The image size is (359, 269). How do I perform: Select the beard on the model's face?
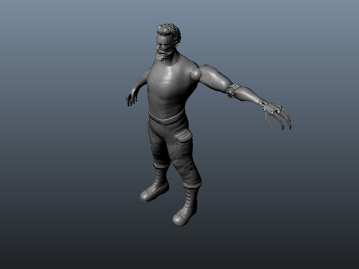[162, 55]
